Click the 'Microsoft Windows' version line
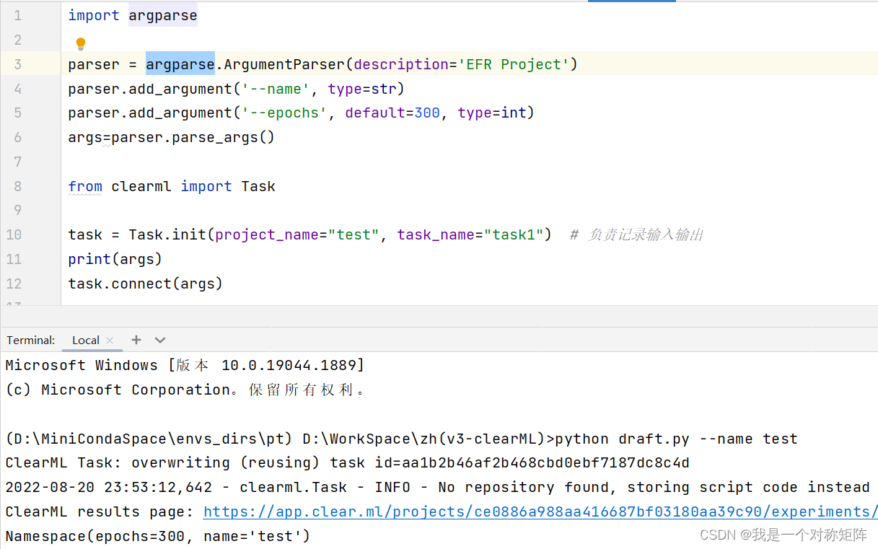Viewport: 878px width, 549px height. coord(185,365)
